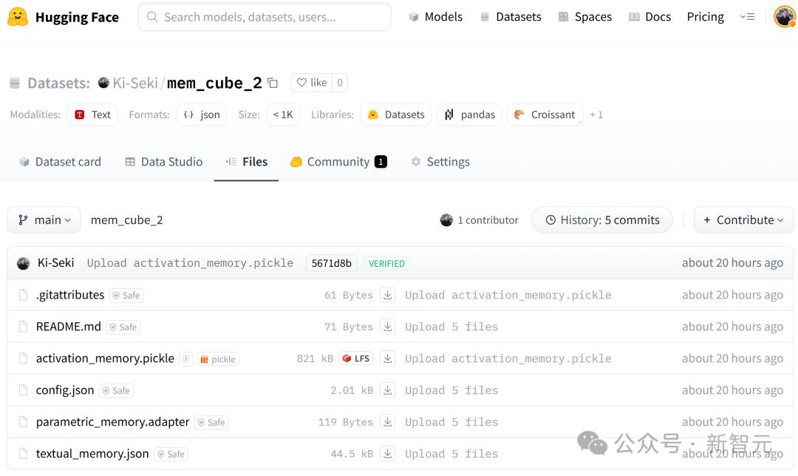
Task: Download the .gitattributes file
Action: pos(388,295)
